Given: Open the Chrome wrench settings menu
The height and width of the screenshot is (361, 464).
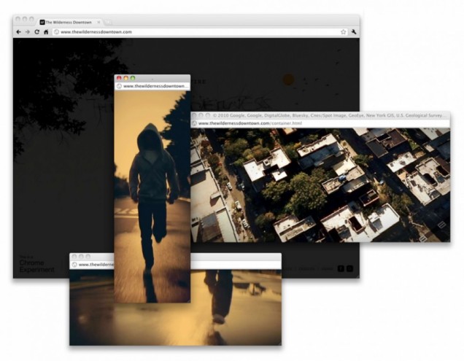Looking at the screenshot, I should (354, 32).
